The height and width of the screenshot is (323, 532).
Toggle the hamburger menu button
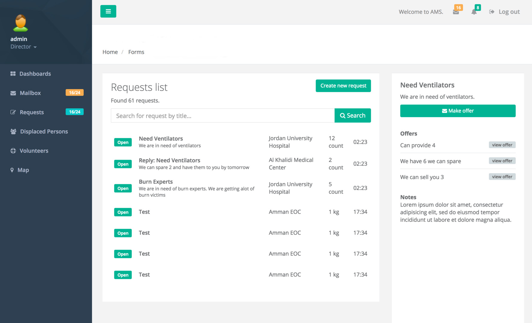[108, 11]
